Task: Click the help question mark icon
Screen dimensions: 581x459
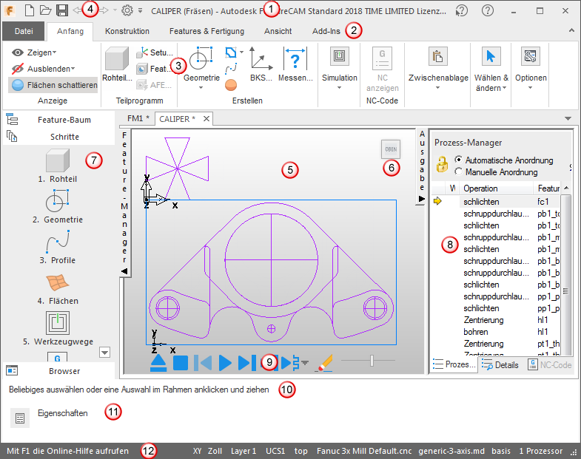Action: [x=488, y=10]
